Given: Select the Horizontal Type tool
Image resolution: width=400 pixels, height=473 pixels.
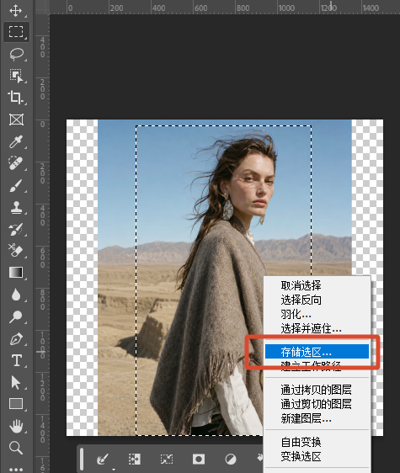Looking at the screenshot, I should click(16, 360).
